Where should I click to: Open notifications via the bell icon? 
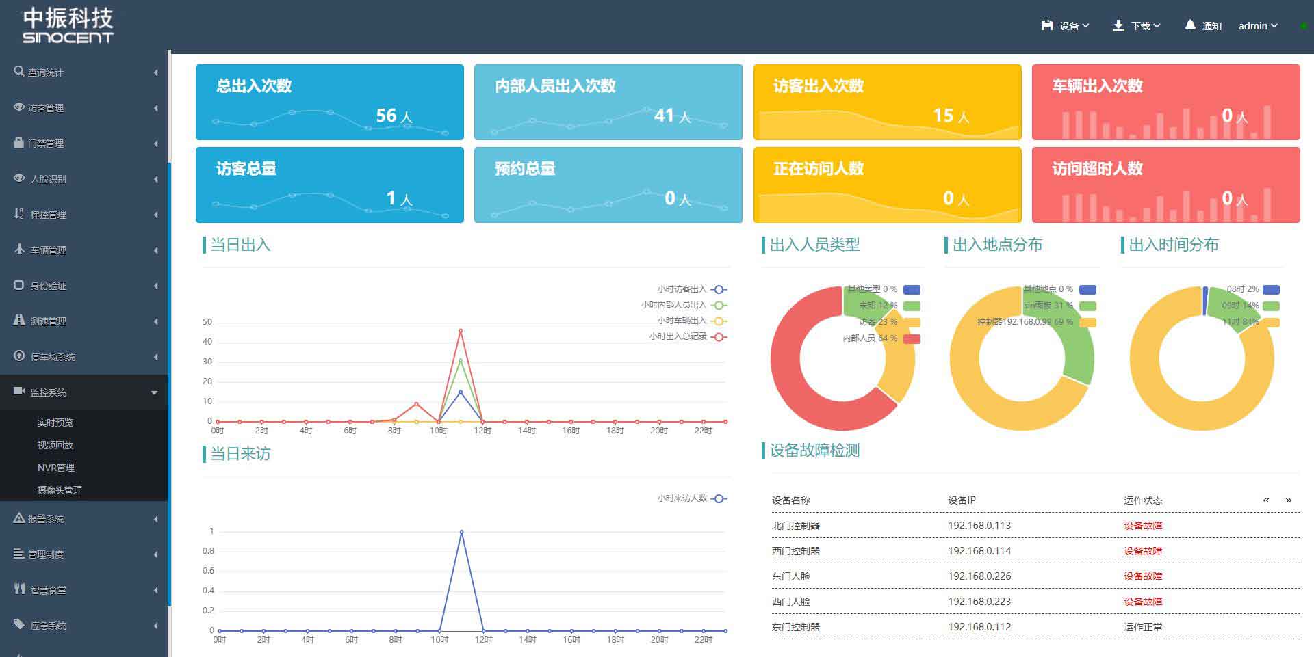(1190, 25)
